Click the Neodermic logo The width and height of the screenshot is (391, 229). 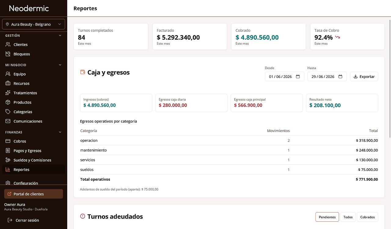pos(29,8)
